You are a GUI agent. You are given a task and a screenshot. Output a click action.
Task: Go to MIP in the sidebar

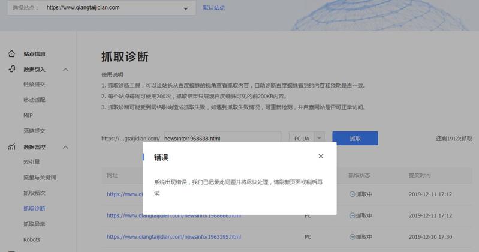pos(28,115)
